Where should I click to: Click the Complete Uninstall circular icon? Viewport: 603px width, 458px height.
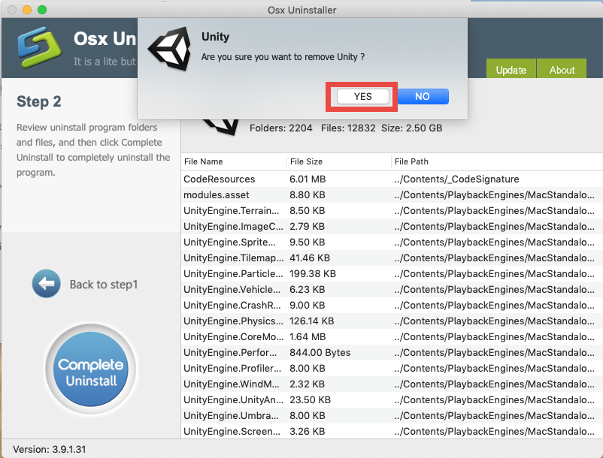click(90, 368)
